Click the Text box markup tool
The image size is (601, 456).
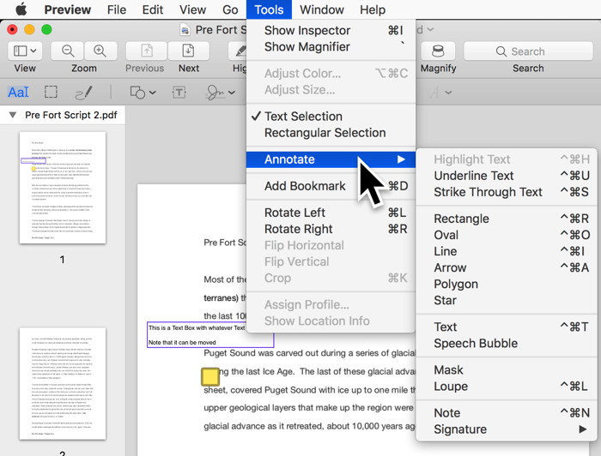point(179,93)
